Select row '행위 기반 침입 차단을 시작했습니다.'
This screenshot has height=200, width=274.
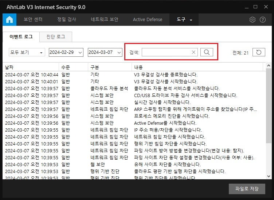134,144
